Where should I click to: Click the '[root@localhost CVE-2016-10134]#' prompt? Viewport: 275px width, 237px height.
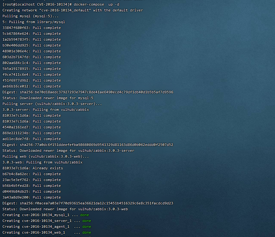[37, 4]
